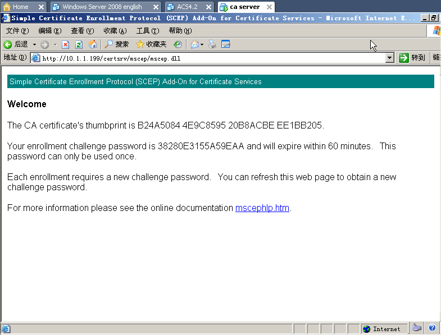Open the 查看(V) menu
Image resolution: width=441 pixels, height=335 pixels.
(83, 31)
